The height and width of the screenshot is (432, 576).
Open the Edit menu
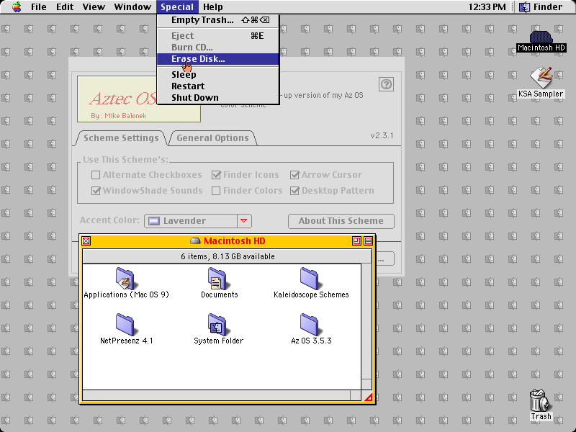pyautogui.click(x=65, y=7)
